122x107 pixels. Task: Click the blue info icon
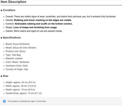click(x=4, y=101)
